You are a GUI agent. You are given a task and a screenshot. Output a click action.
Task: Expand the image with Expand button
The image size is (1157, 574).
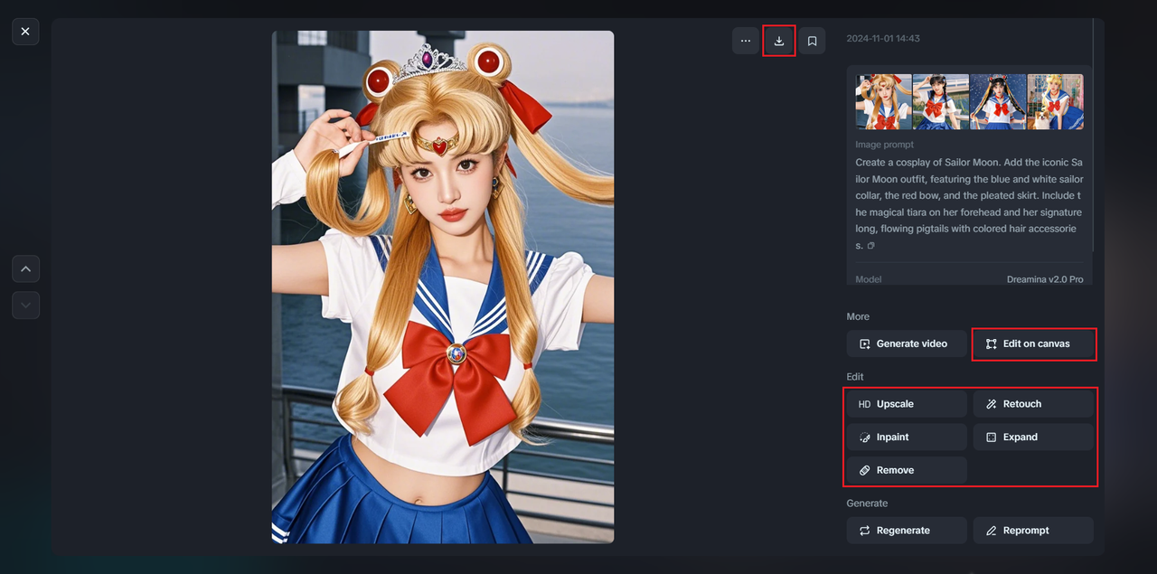click(x=1033, y=437)
